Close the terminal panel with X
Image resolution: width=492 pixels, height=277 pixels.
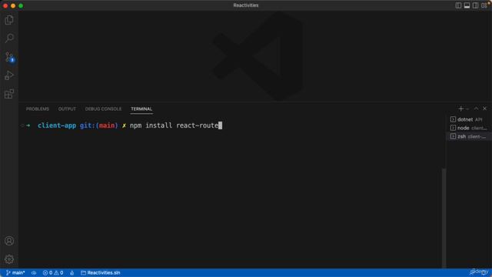[485, 108]
